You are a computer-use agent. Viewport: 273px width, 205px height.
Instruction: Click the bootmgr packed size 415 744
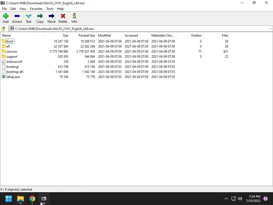(90, 66)
